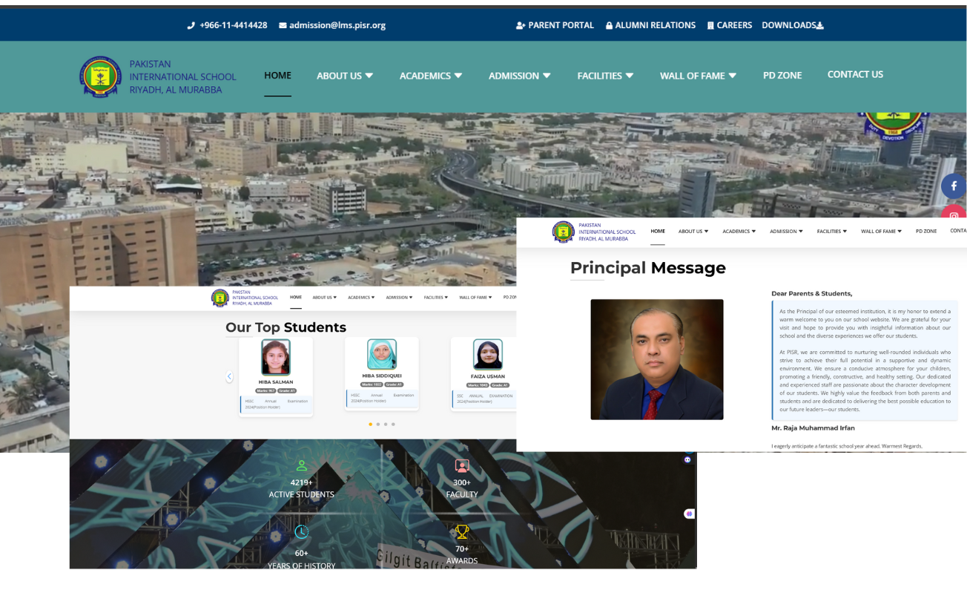
Task: Open Wall of Fame in Principal Message nav
Action: point(881,232)
